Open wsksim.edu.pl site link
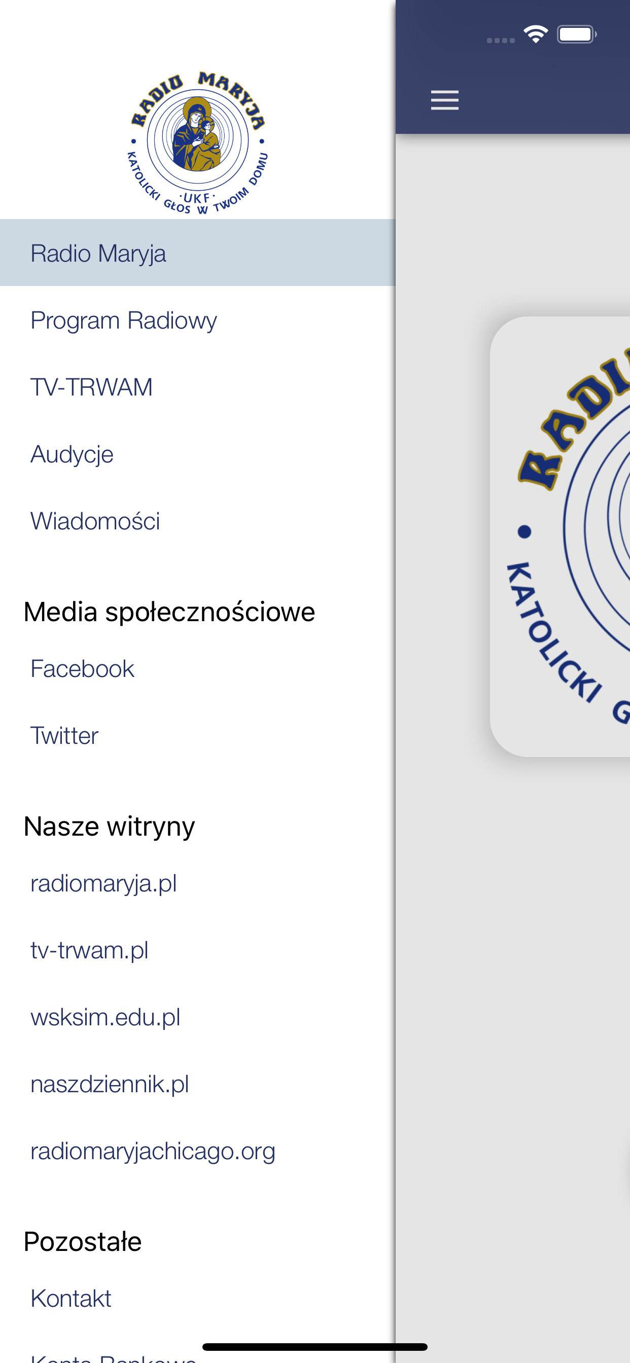The width and height of the screenshot is (630, 1363). pyautogui.click(x=197, y=1017)
